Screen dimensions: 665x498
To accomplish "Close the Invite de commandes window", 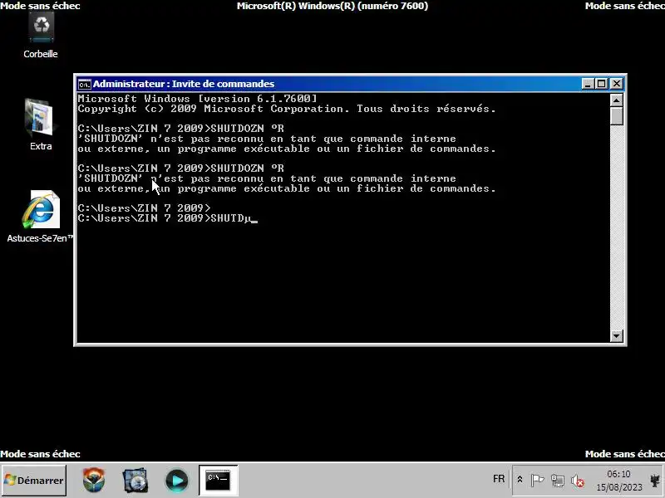I will point(616,84).
